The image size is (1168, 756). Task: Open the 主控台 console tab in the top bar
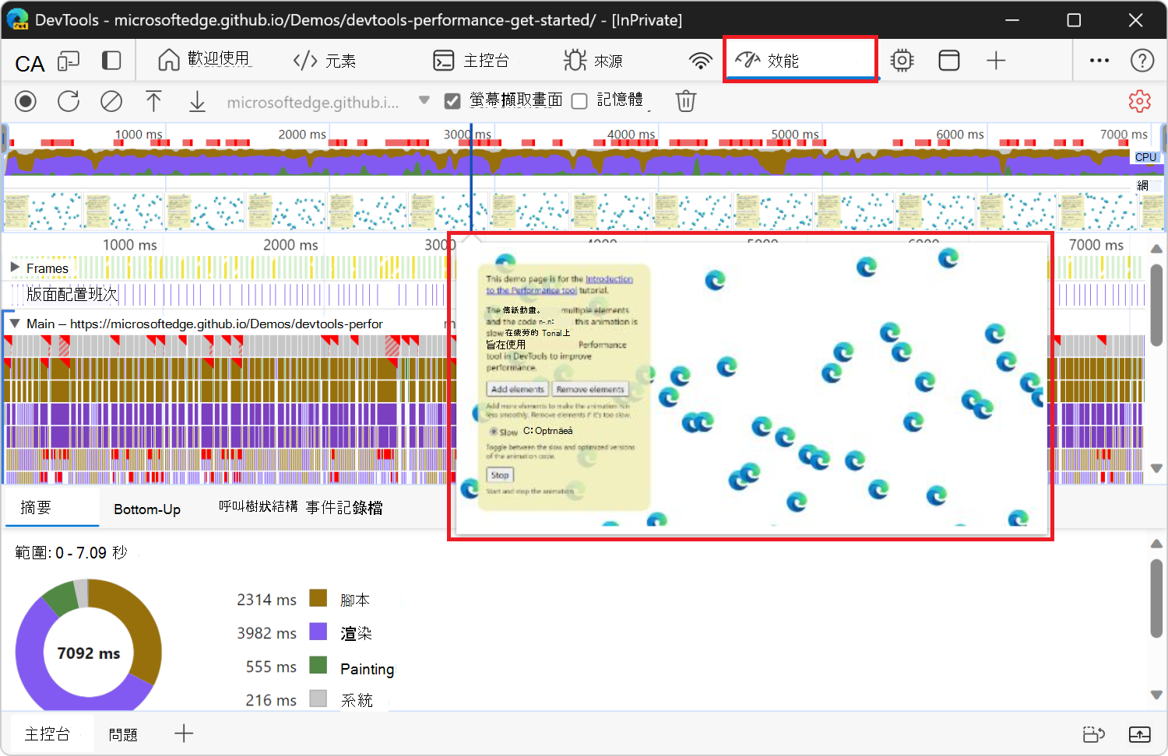[471, 61]
